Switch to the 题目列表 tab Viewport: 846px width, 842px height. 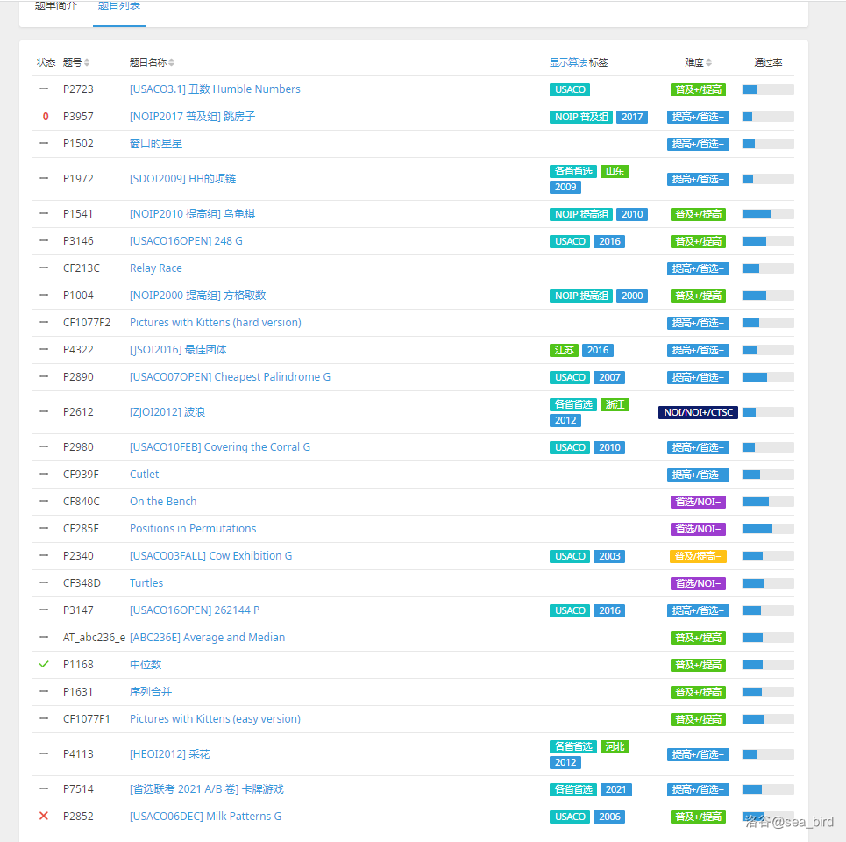click(x=119, y=6)
